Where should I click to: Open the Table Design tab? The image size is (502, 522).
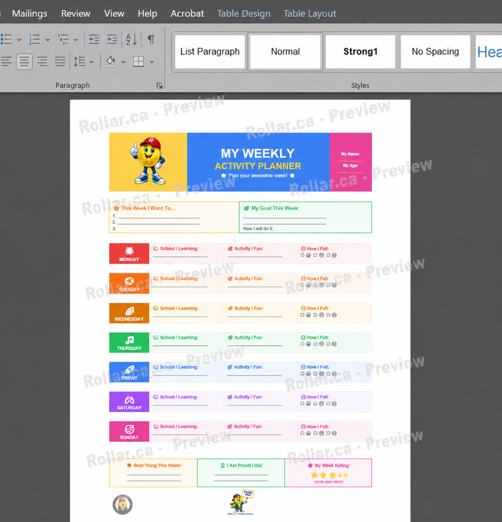click(244, 13)
